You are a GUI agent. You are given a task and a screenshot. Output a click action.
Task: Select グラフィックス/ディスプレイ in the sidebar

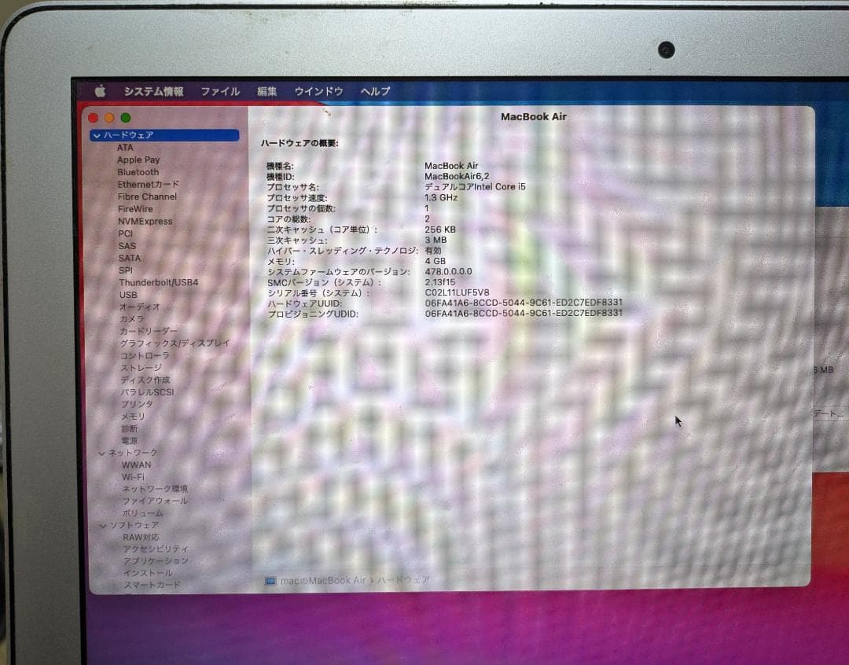click(175, 343)
